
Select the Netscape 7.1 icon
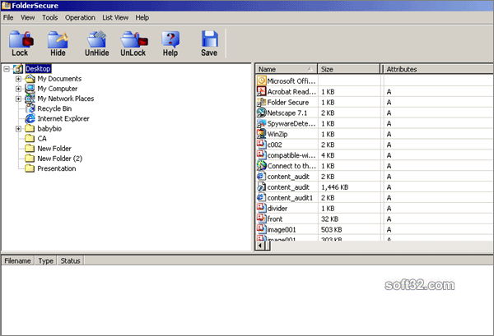262,113
